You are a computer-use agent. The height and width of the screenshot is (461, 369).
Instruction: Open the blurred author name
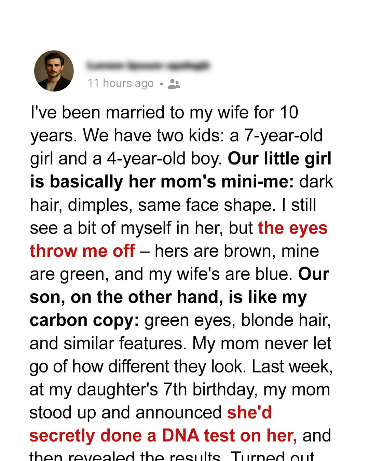coord(148,65)
